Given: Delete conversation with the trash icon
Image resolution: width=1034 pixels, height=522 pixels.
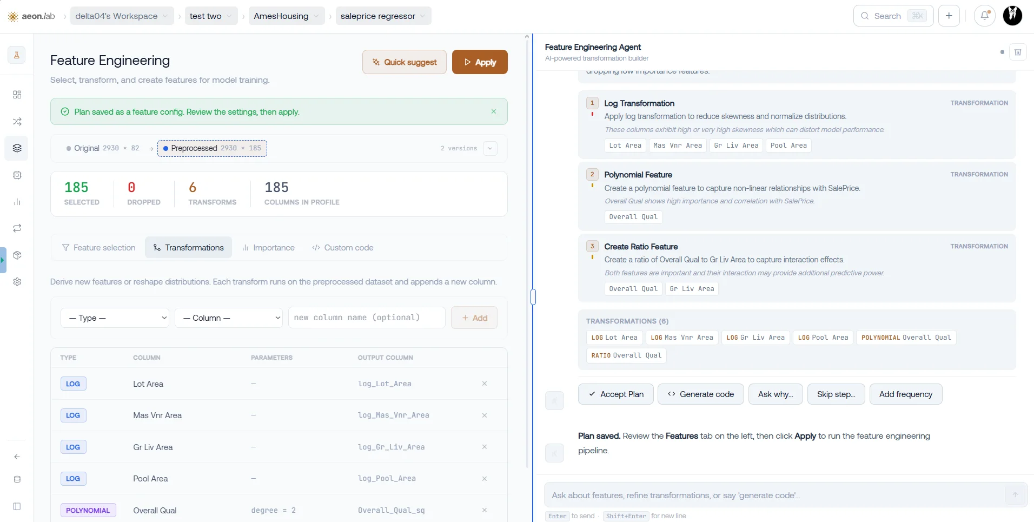Looking at the screenshot, I should 1018,52.
